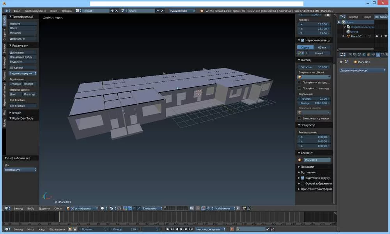Image resolution: width=390 pixels, height=234 pixels.
Task: Jump to the first frame in timeline
Action: point(168,229)
